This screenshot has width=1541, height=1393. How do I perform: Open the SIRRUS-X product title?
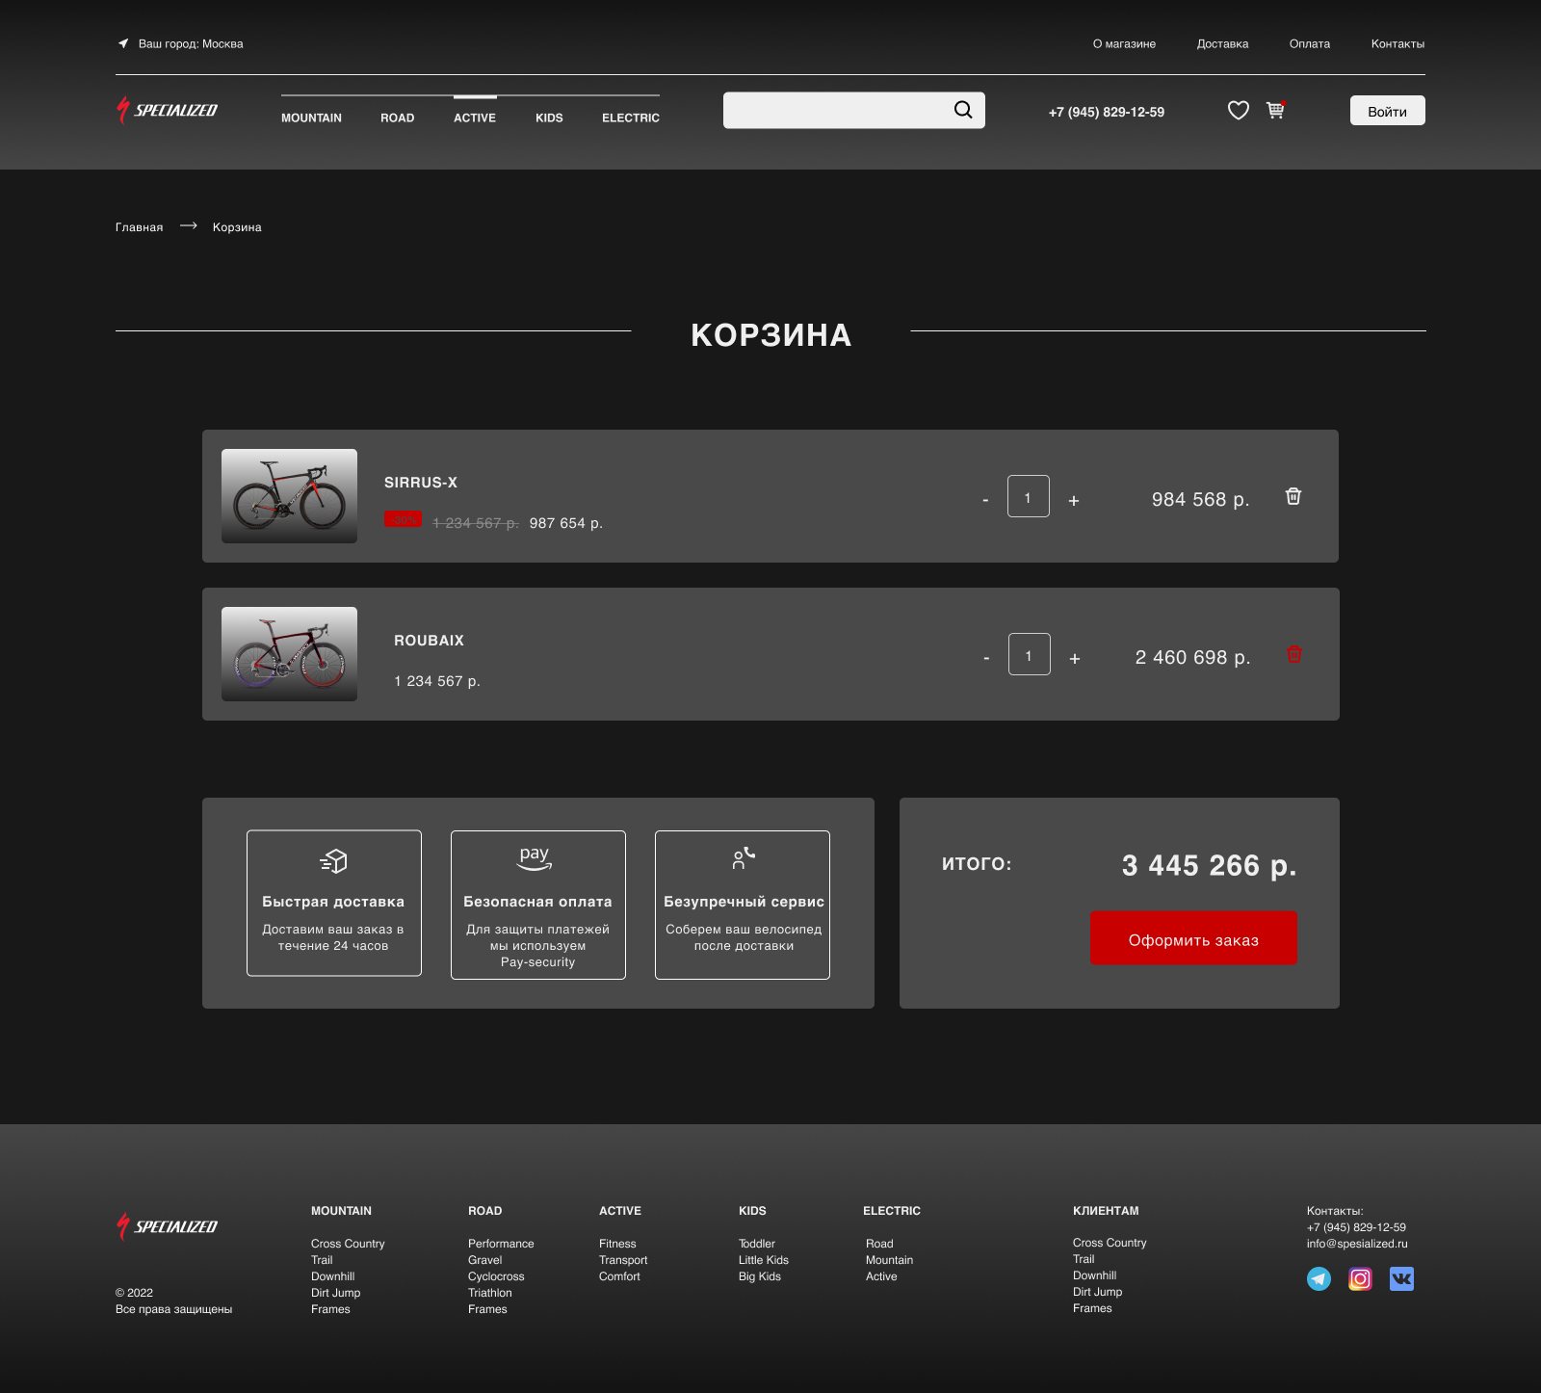coord(421,483)
